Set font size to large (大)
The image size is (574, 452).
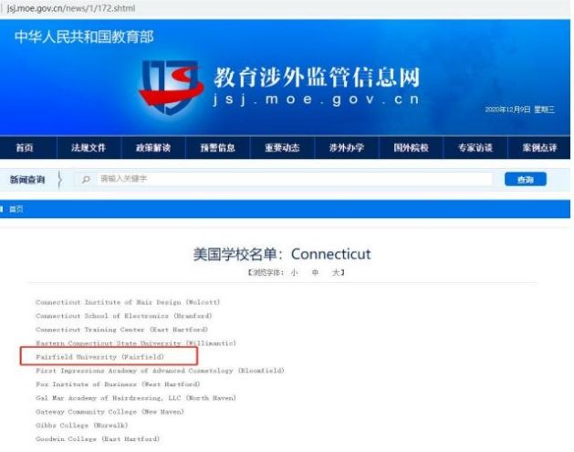click(335, 272)
